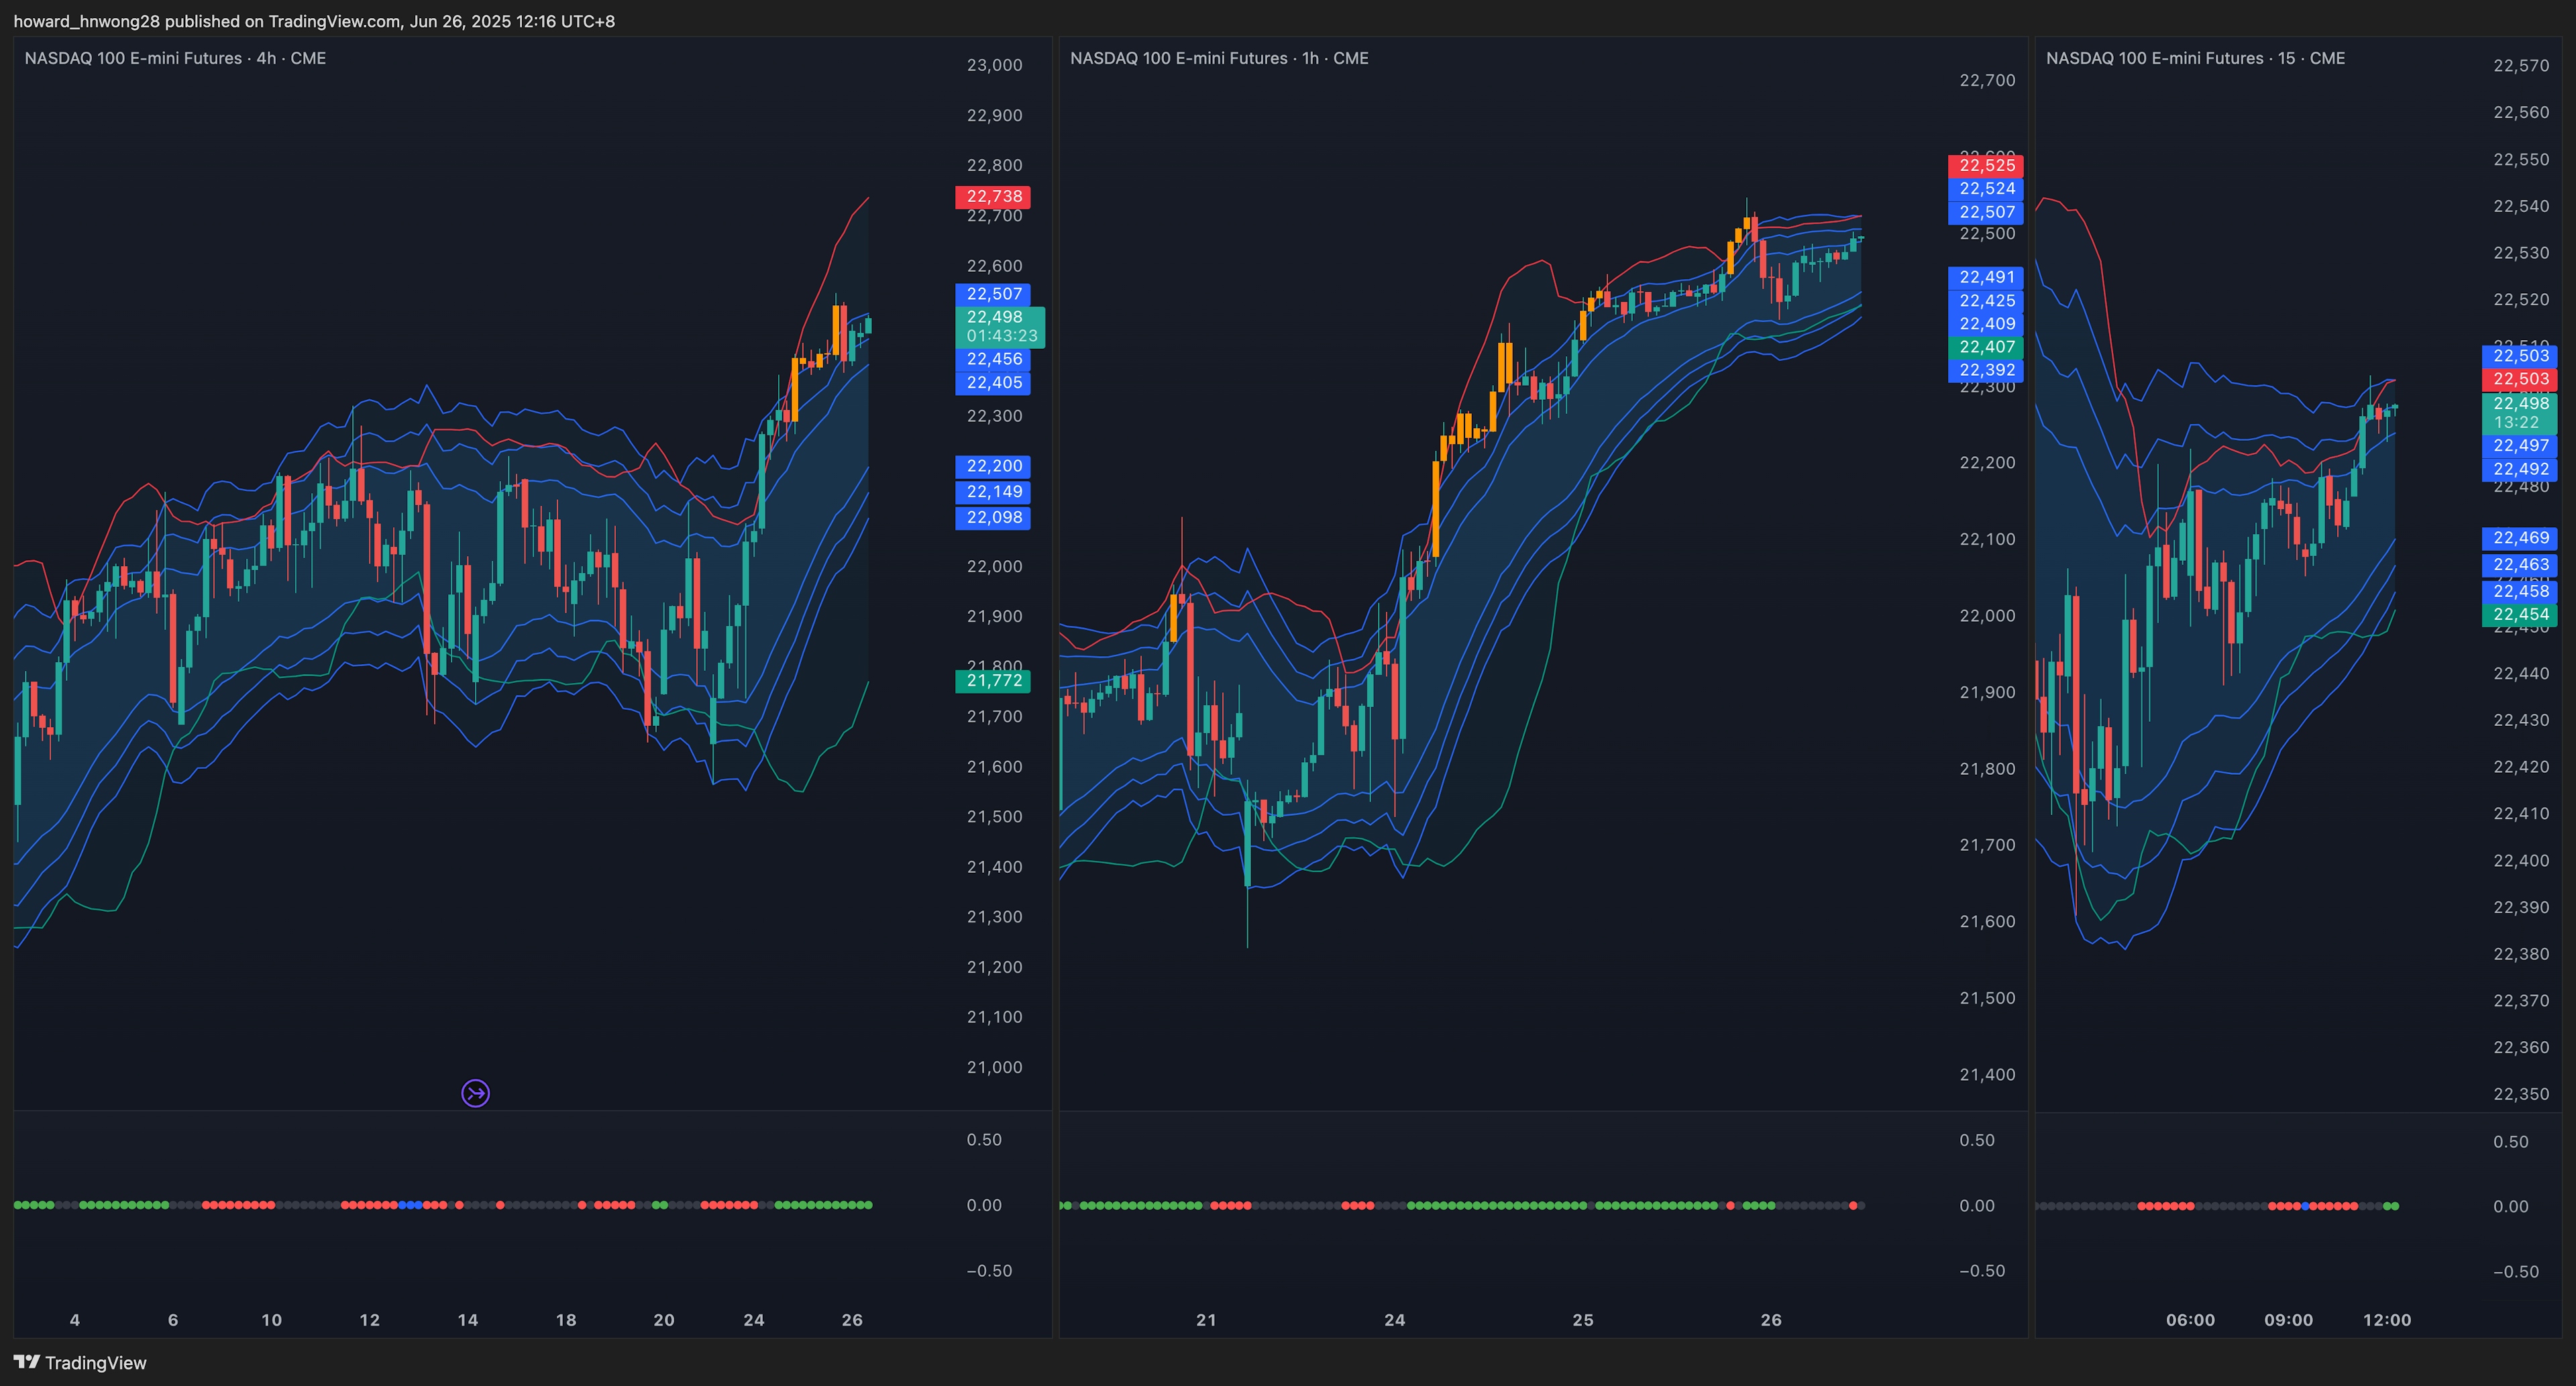Click the 21,400 tick on 1h price axis

[x=1987, y=1074]
